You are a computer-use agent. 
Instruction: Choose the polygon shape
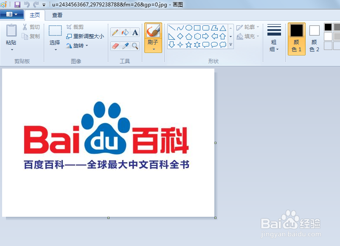click(214, 28)
